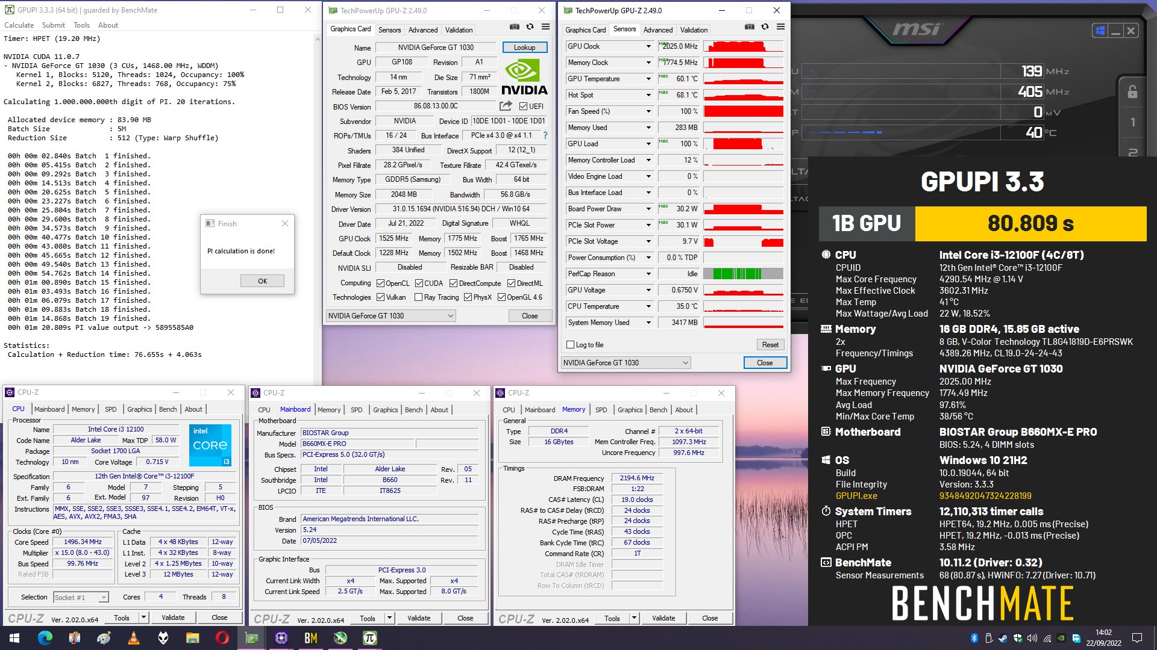The width and height of the screenshot is (1157, 650).
Task: Switch to Validation tab in GPU-Z Graphics Card window
Action: tap(459, 29)
